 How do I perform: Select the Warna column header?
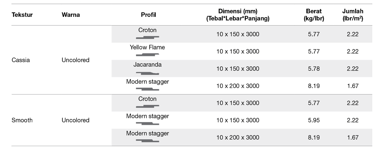click(x=70, y=15)
